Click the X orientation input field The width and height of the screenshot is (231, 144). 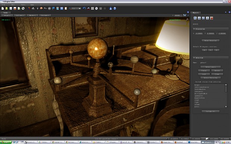[199, 33]
